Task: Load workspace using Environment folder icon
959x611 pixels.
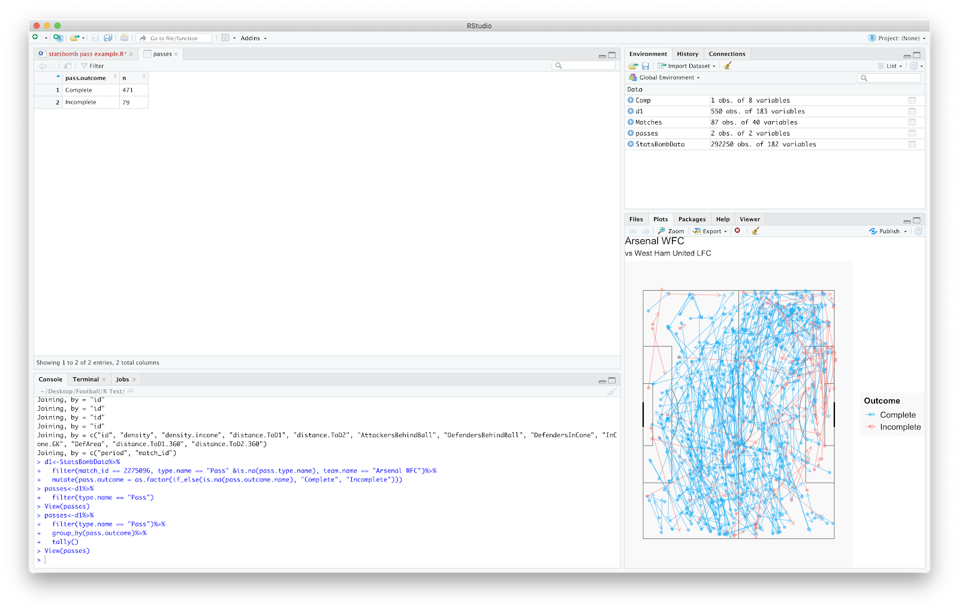Action: coord(633,66)
